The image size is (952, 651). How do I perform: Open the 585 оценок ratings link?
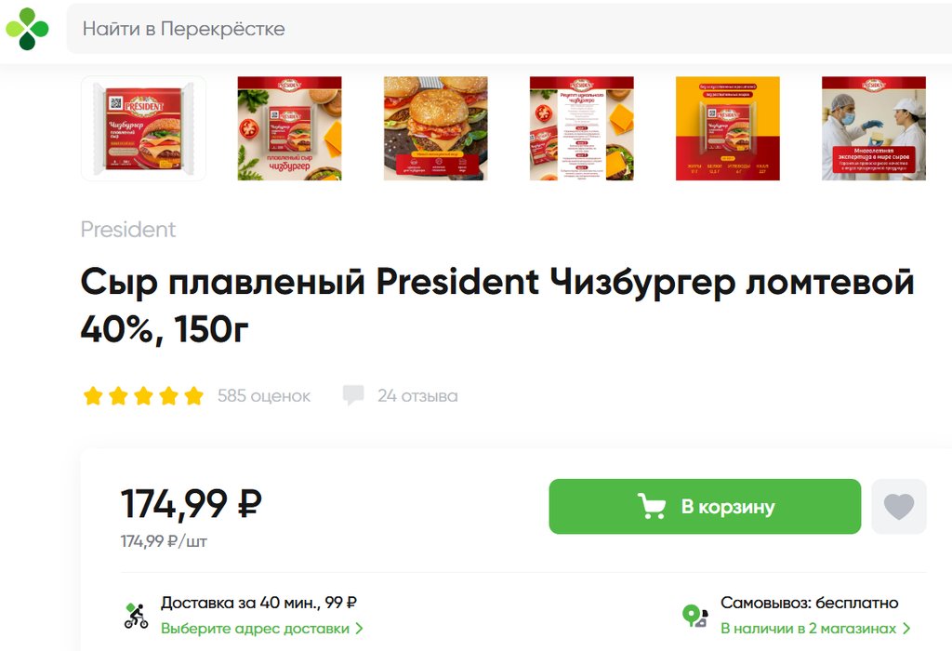(264, 396)
